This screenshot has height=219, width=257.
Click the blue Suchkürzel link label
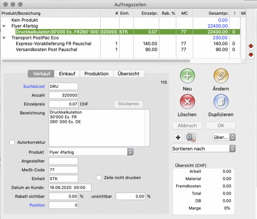[x=34, y=86]
